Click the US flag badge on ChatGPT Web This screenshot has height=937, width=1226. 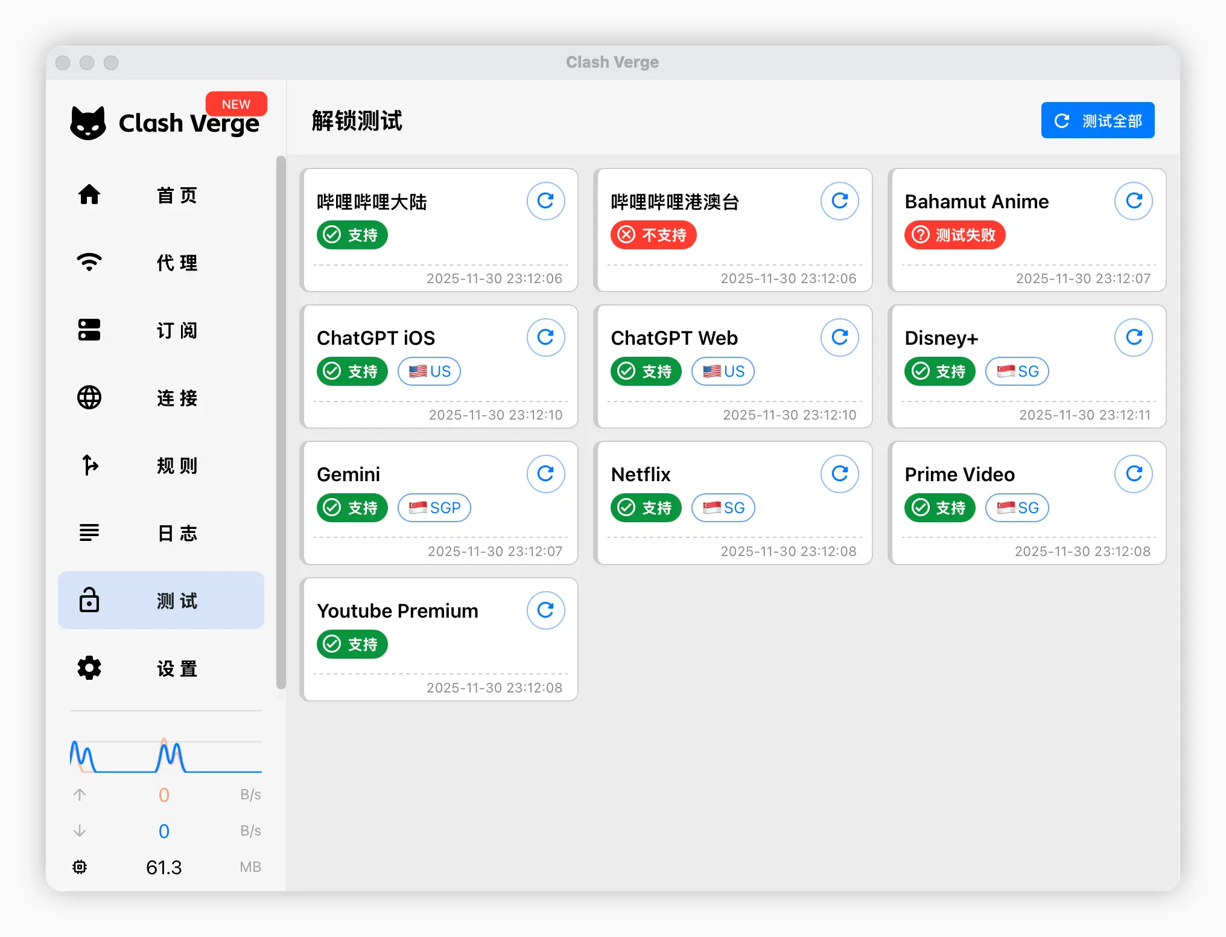pyautogui.click(x=722, y=371)
